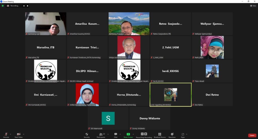Expand video options arrow next to Start Video

[24, 134]
